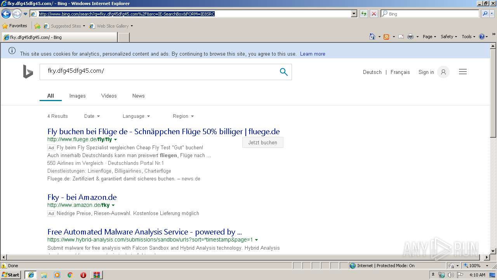497x280 pixels.
Task: Click the user avatar profile icon
Action: 443,72
